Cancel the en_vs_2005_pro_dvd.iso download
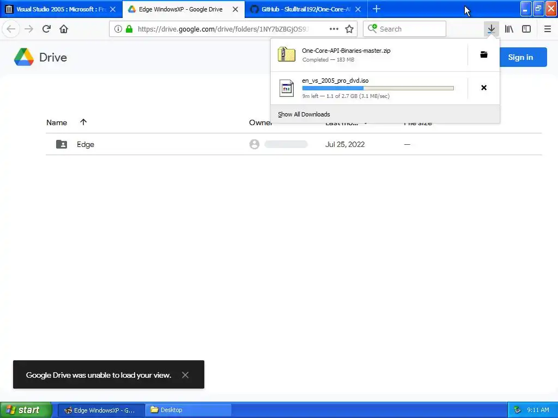Screen dimensions: 558x418 tap(484, 88)
